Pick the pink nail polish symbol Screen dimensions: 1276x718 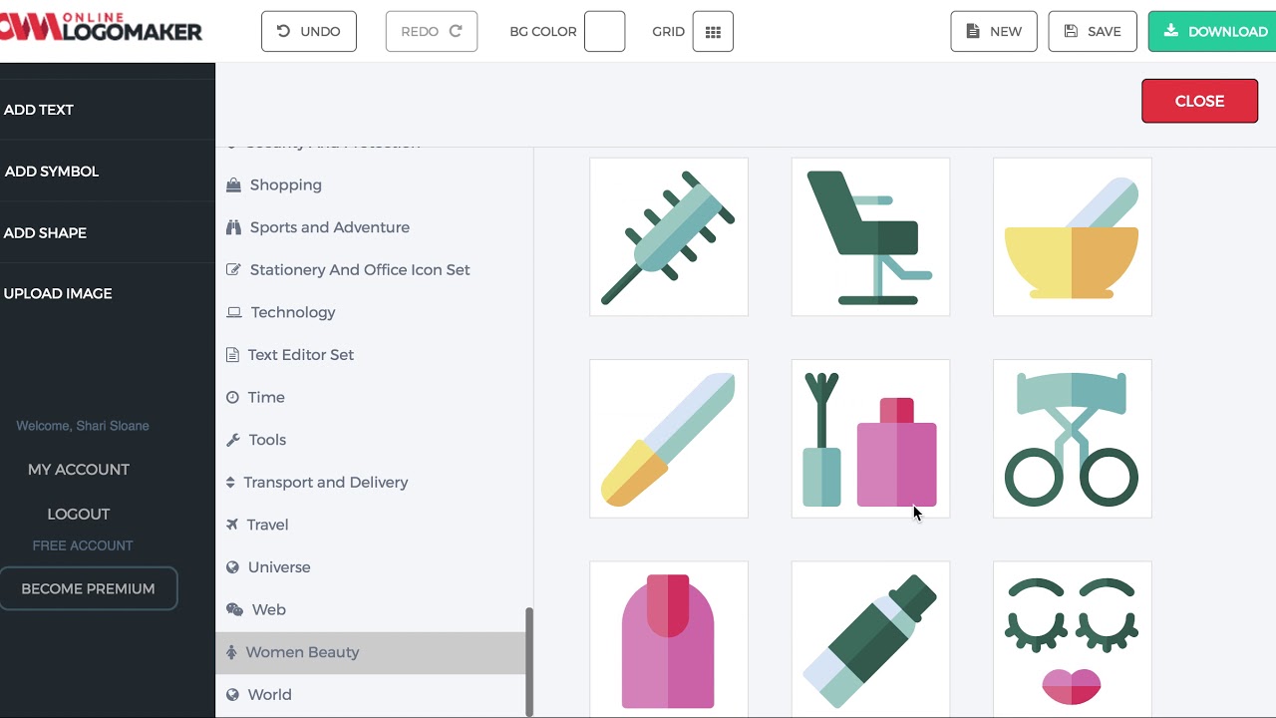click(669, 639)
